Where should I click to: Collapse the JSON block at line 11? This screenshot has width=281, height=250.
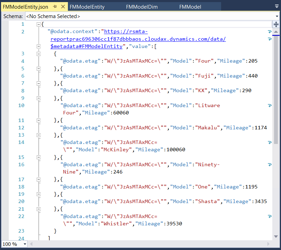38,120
